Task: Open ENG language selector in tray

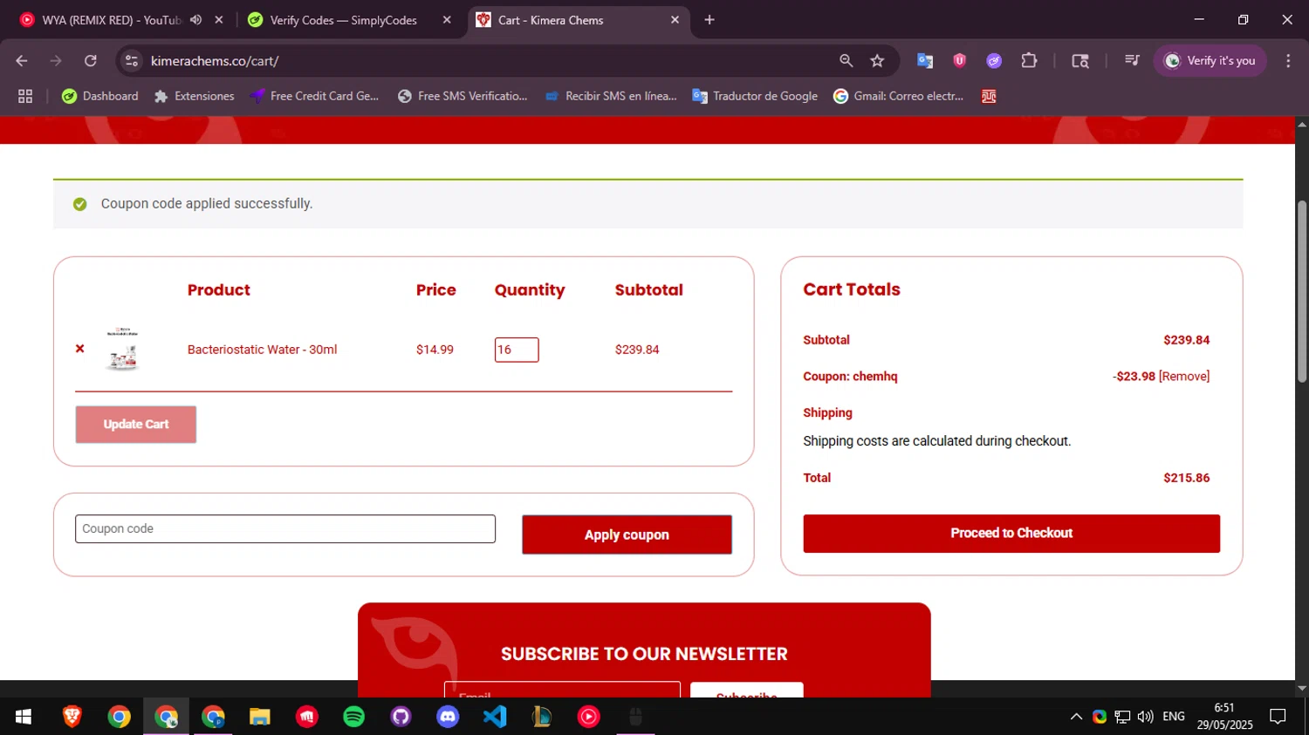Action: [x=1174, y=717]
